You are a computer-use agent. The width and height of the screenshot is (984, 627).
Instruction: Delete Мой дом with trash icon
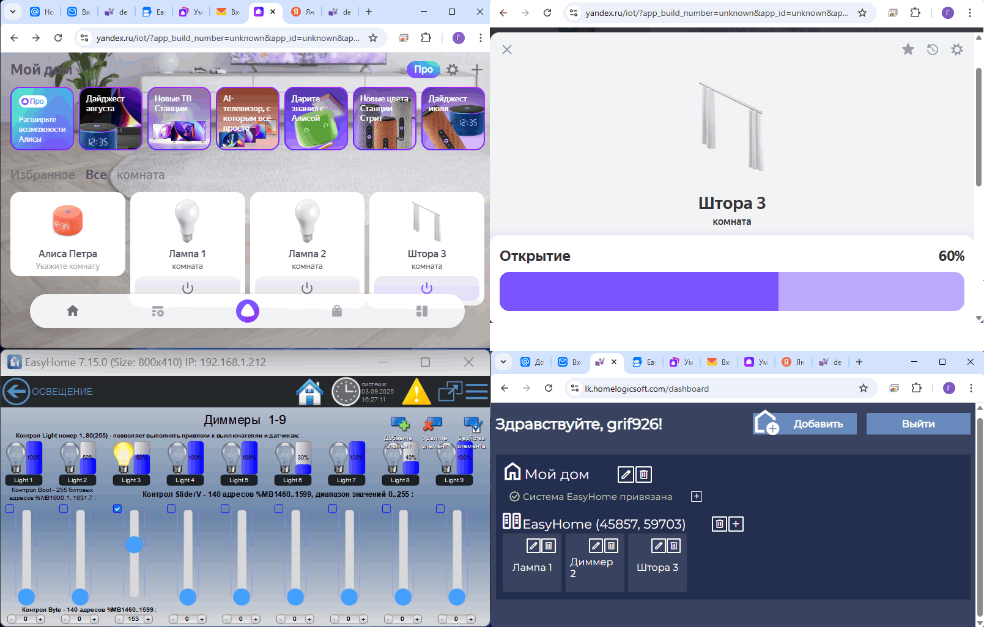643,474
